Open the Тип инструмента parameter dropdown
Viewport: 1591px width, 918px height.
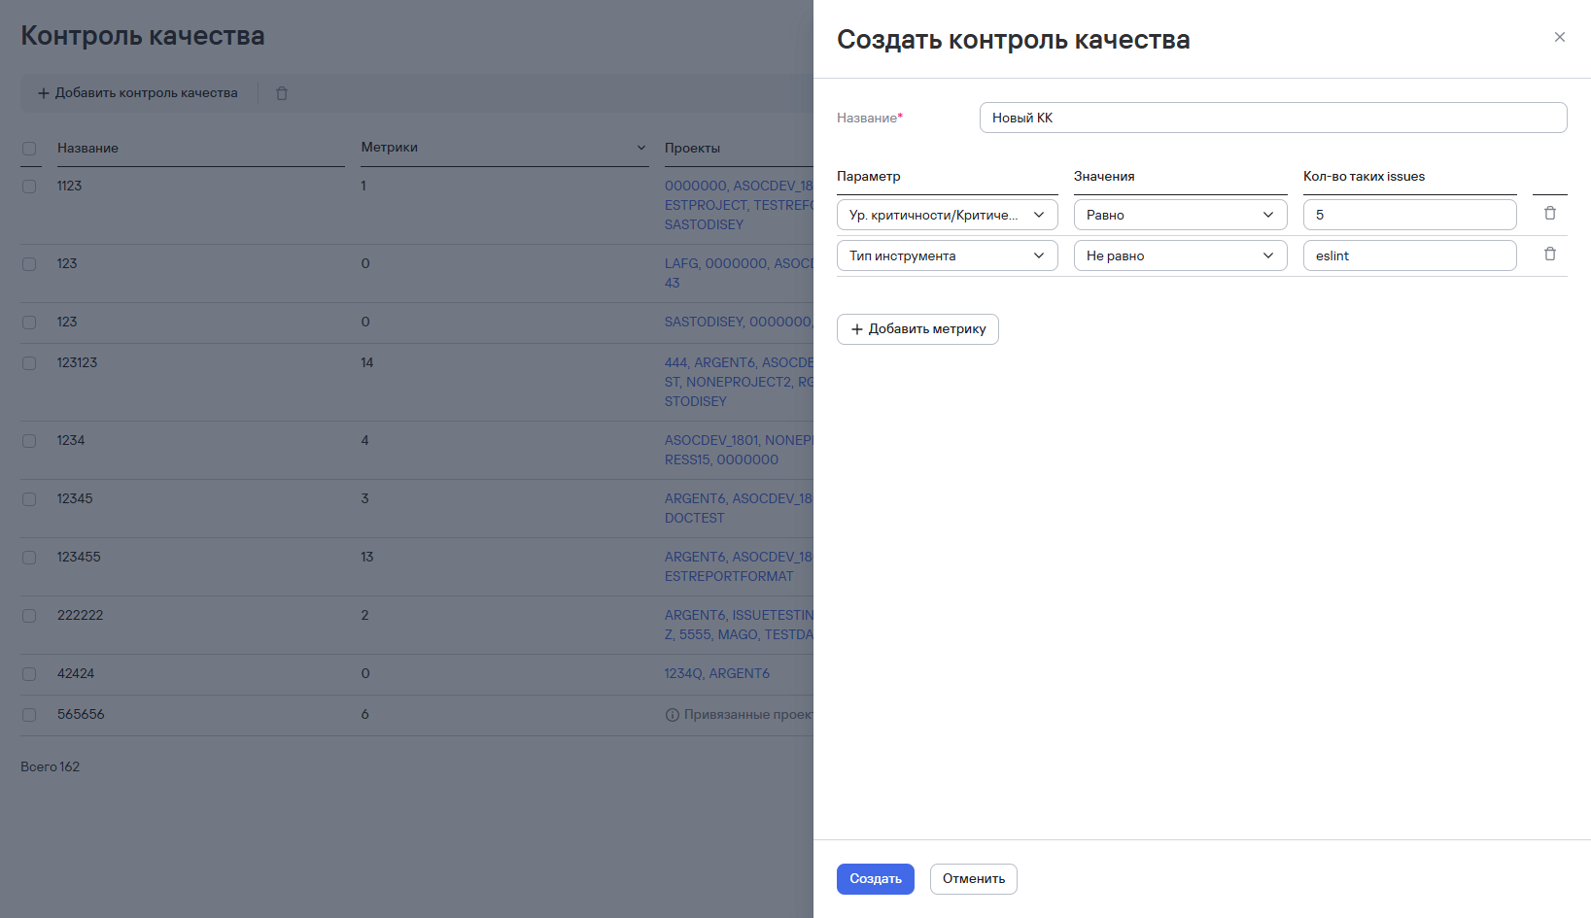tap(947, 255)
